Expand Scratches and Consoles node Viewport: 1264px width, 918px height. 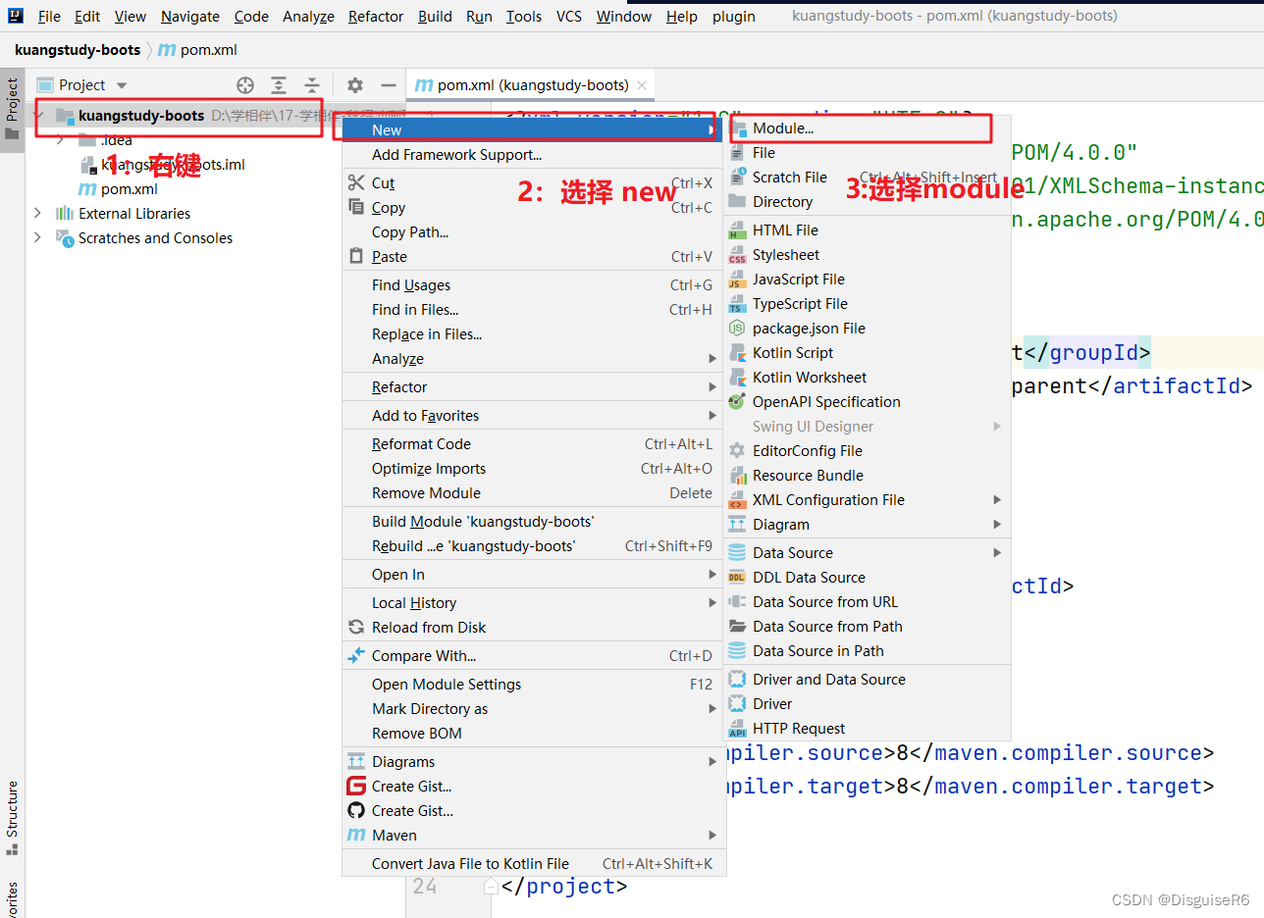pos(38,238)
